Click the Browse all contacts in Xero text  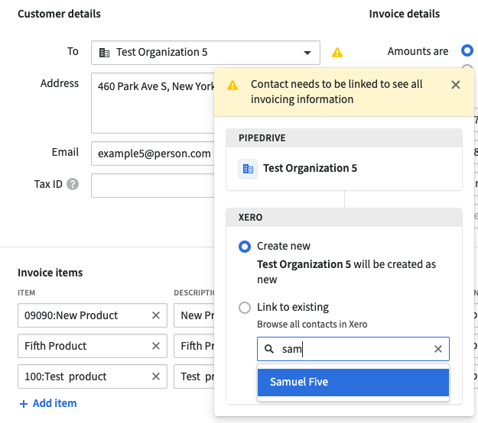pyautogui.click(x=312, y=324)
